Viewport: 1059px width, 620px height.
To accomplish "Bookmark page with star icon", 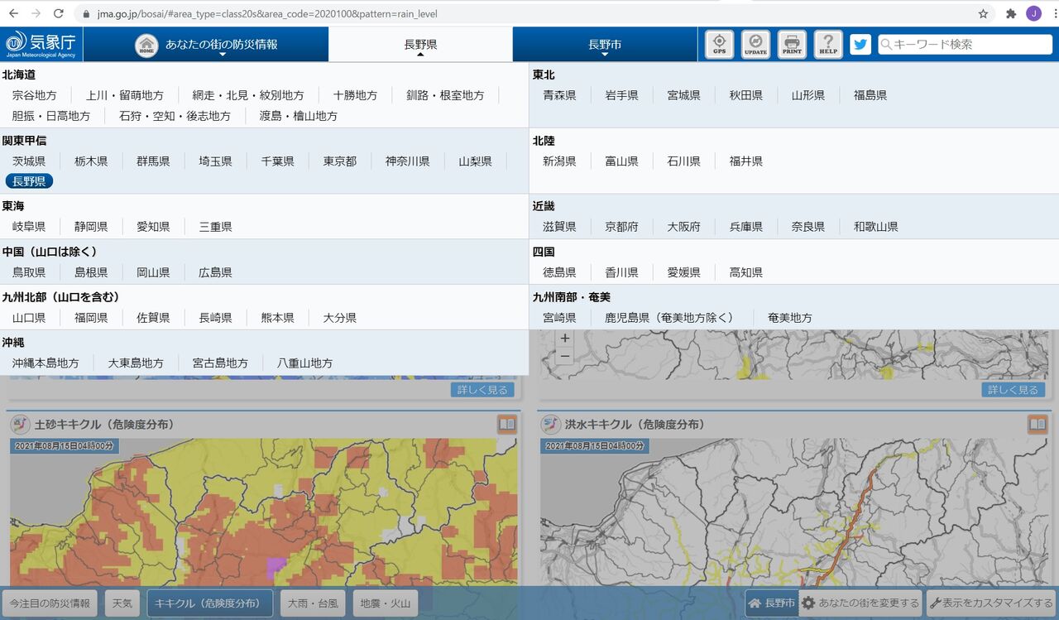I will click(x=983, y=13).
